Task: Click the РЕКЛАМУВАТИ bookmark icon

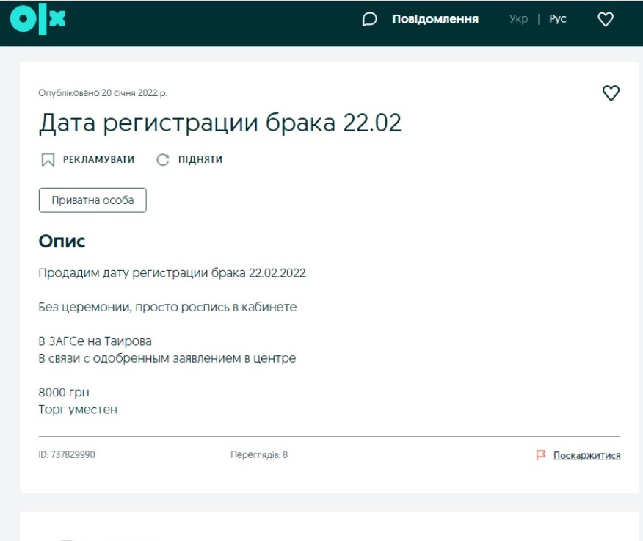Action: 48,159
